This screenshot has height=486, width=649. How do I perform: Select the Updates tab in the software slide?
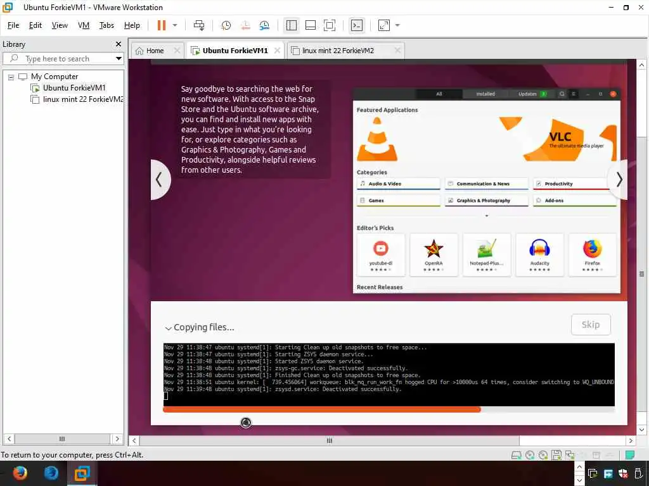tap(532, 94)
